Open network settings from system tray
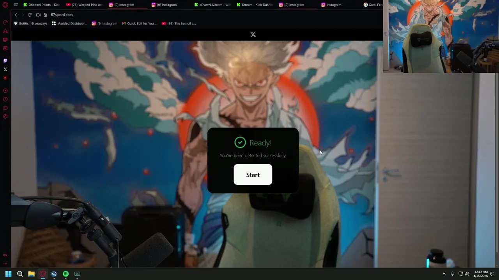 (x=460, y=274)
